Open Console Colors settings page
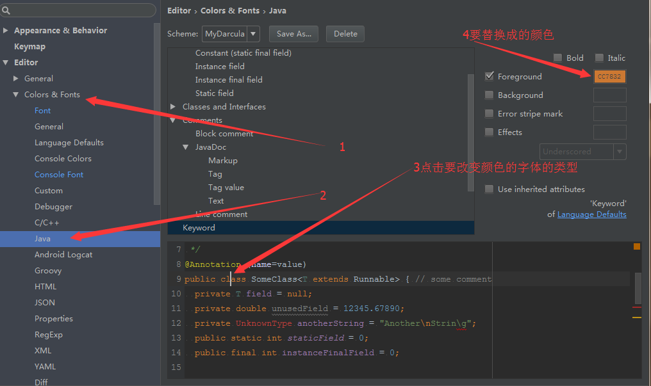Screen dimensions: 651x386 coord(63,158)
